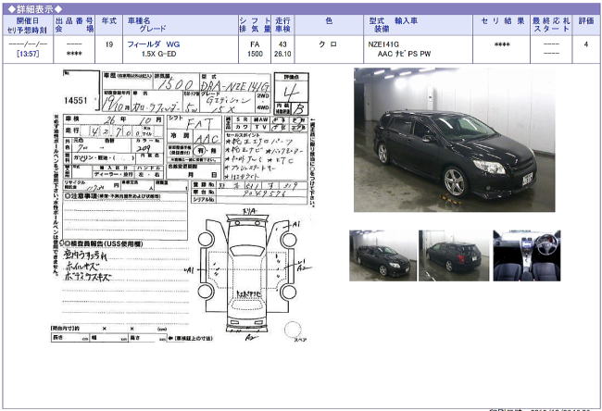
Task: Click the 最終応札 スタート column header
Action: click(551, 25)
